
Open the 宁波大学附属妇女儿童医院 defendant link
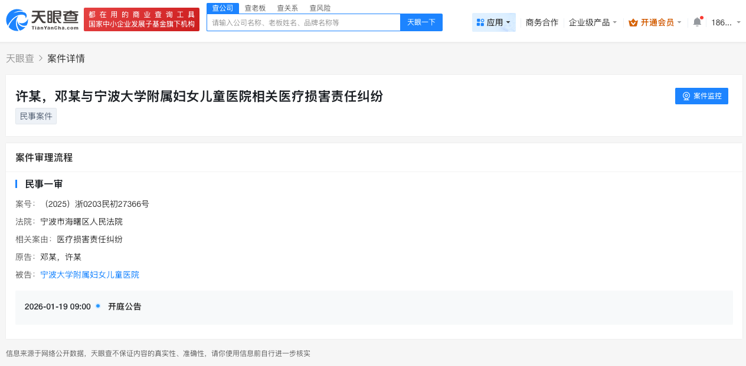(89, 274)
